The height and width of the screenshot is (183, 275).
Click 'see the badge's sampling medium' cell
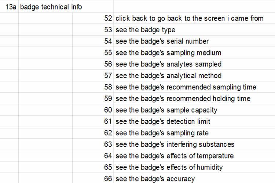pyautogui.click(x=168, y=53)
